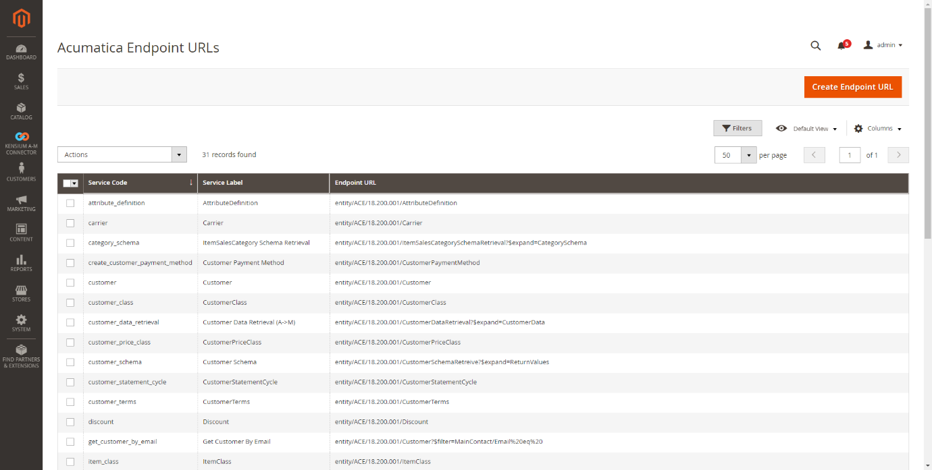Image resolution: width=932 pixels, height=470 pixels.
Task: Click the Create Endpoint URL button
Action: click(x=852, y=87)
